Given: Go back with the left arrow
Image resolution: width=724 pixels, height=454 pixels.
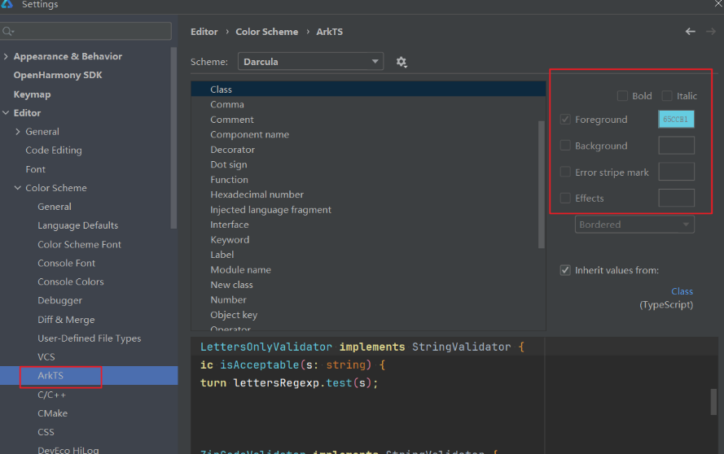Looking at the screenshot, I should [x=691, y=32].
